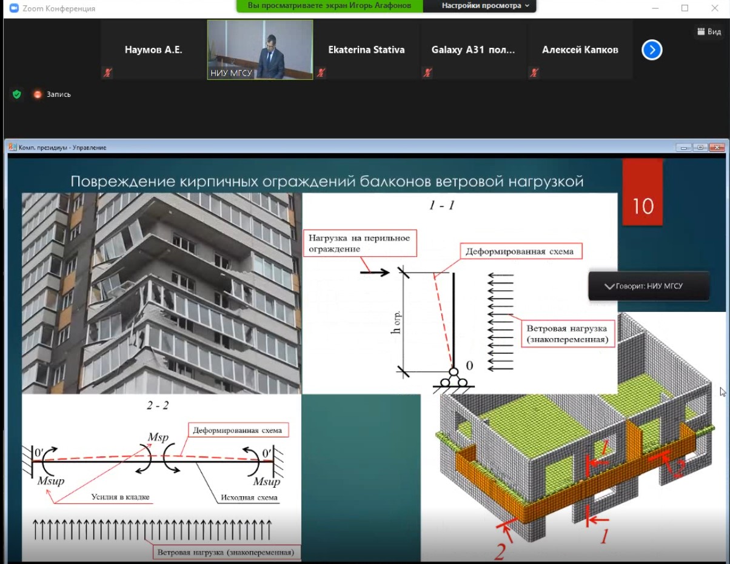The height and width of the screenshot is (564, 730).
Task: Click the muted mic icon on Алексей Капков
Action: [534, 73]
